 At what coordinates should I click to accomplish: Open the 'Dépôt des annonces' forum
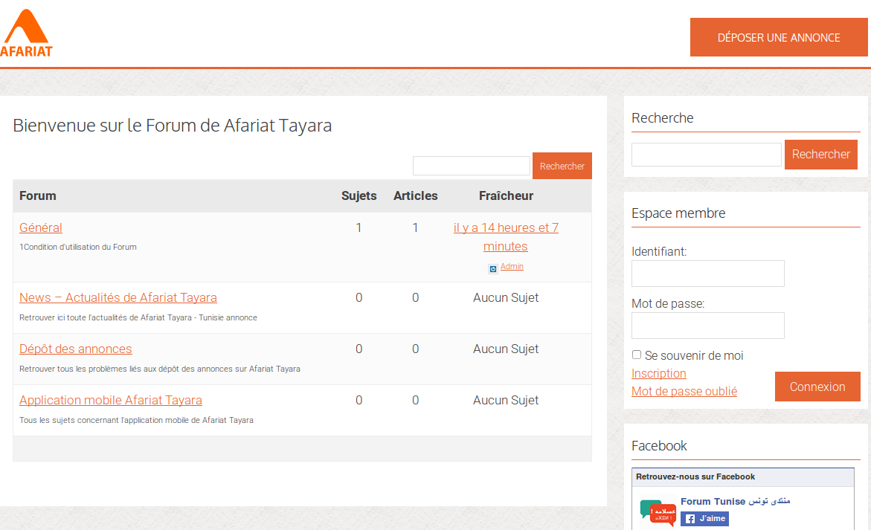(76, 349)
